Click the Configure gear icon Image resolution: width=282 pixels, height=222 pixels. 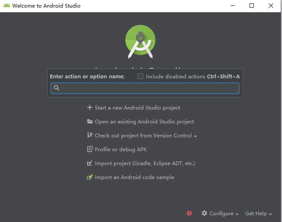pyautogui.click(x=204, y=213)
